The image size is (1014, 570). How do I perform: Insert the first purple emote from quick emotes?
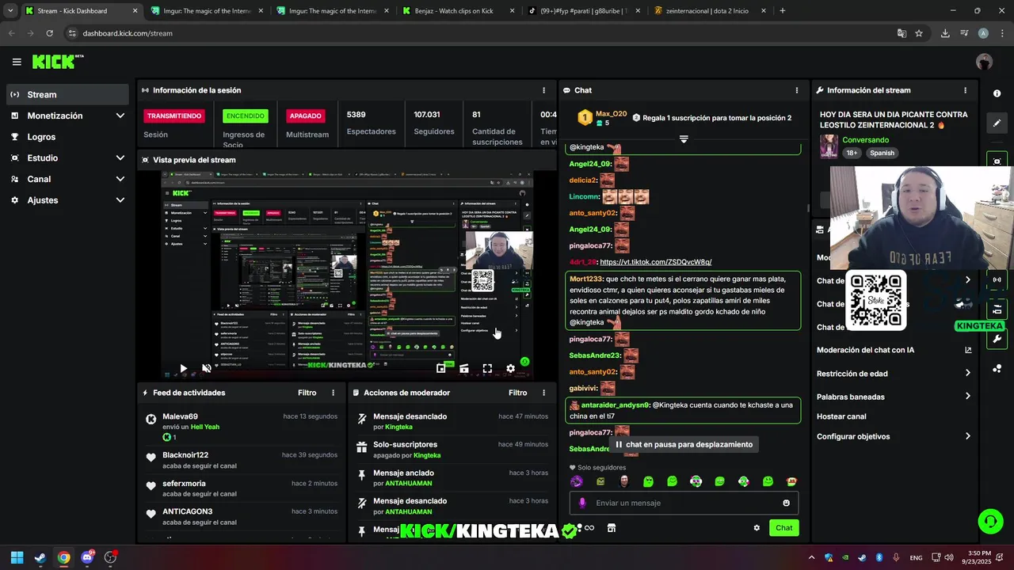tap(577, 481)
